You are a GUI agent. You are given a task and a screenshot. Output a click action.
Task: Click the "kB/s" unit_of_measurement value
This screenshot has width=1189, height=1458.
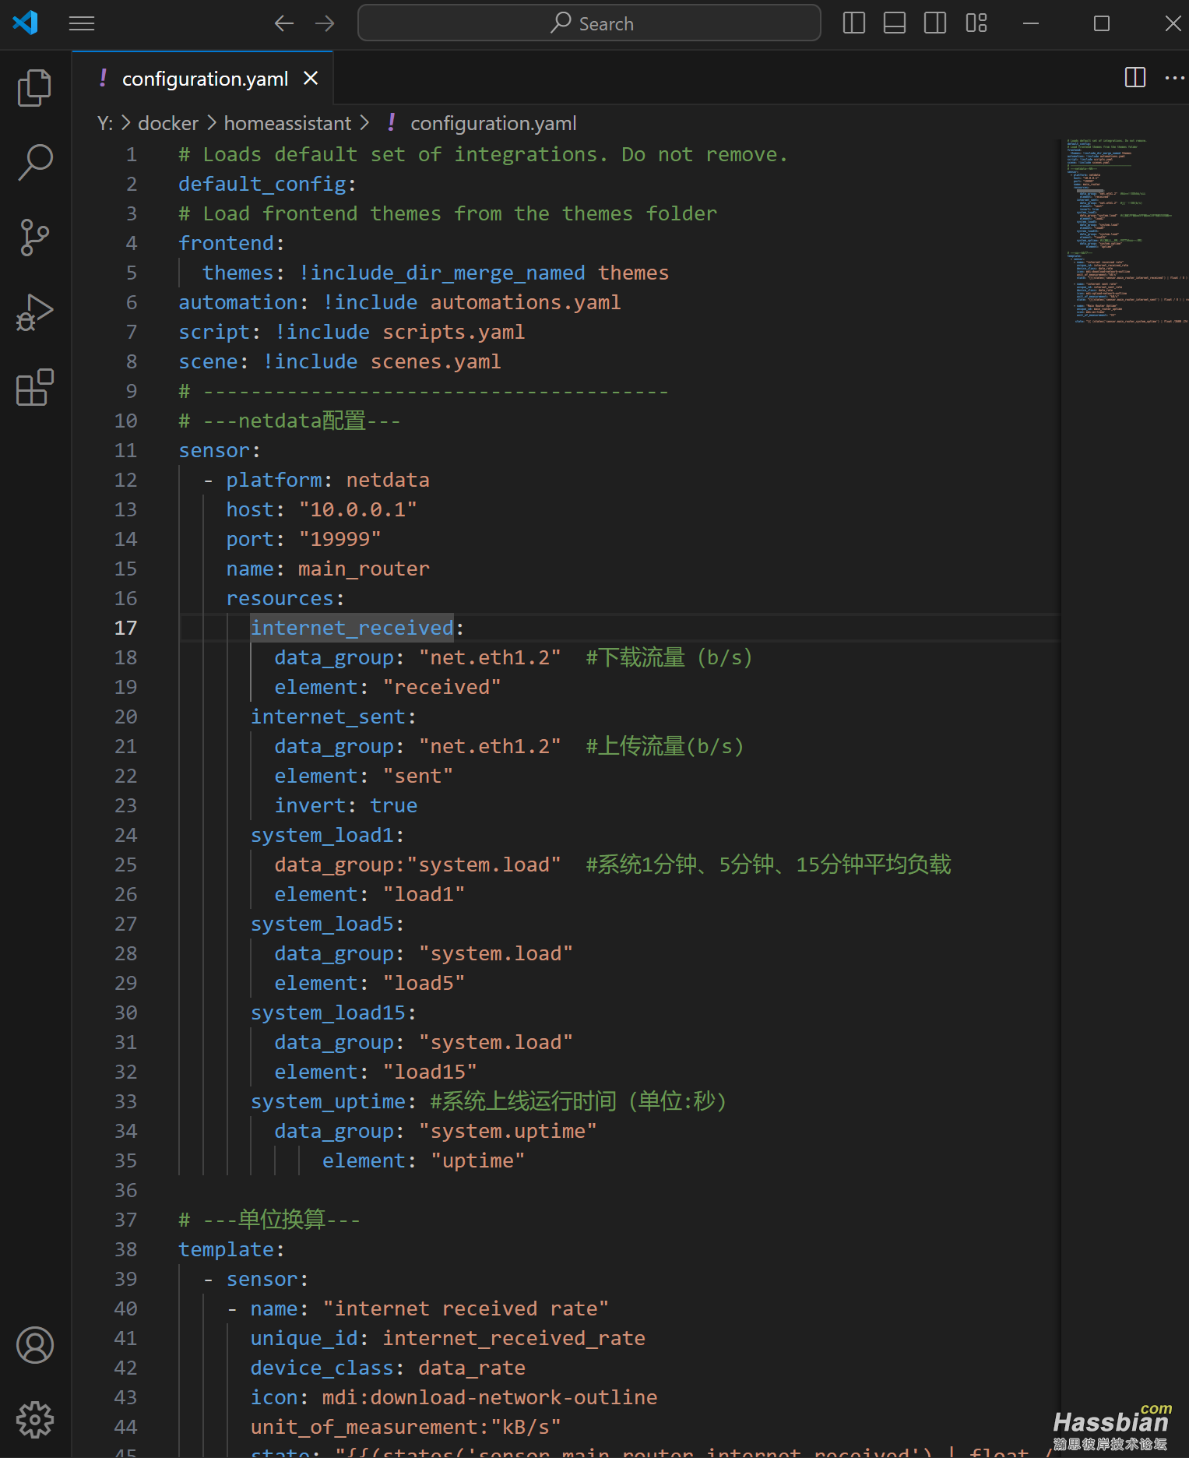click(526, 1428)
